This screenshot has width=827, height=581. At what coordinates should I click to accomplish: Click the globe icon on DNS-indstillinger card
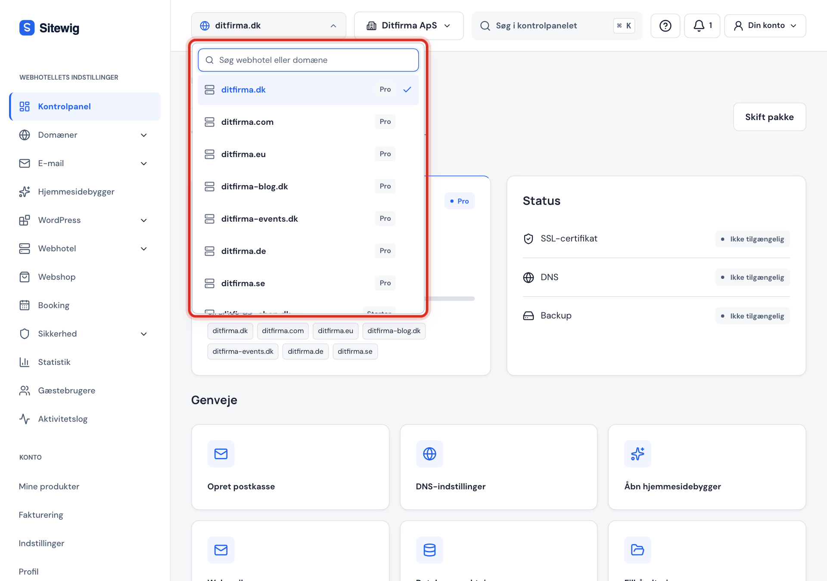coord(429,454)
